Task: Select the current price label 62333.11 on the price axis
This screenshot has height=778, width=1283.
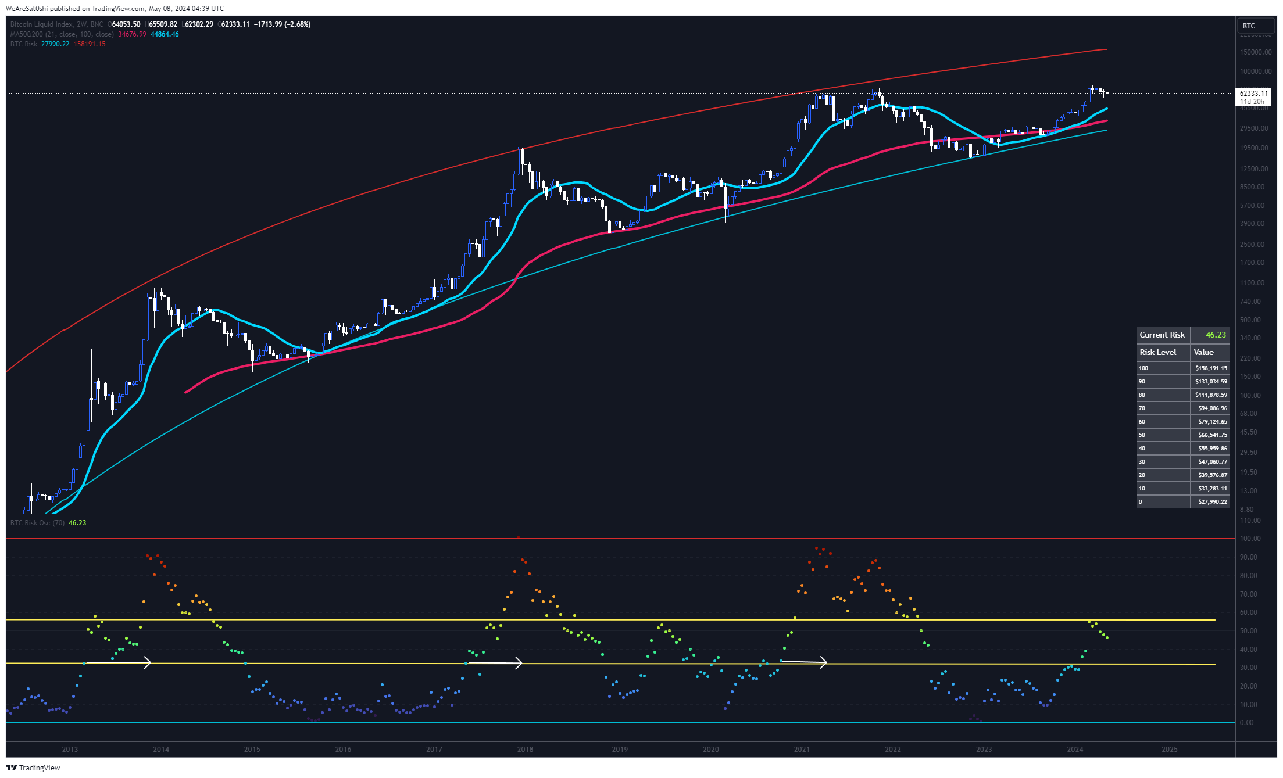Action: pos(1253,93)
